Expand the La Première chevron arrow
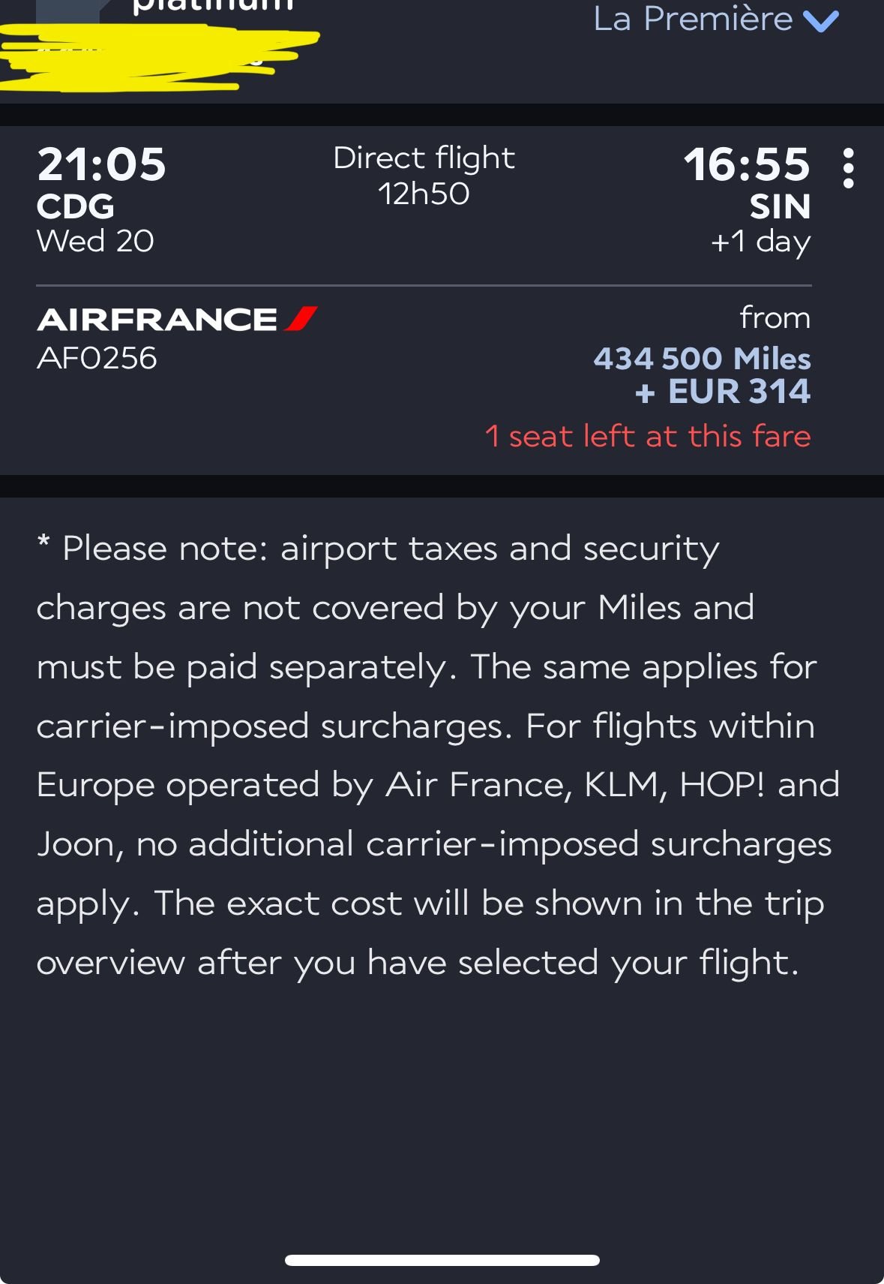This screenshot has height=1284, width=884. coord(821,20)
